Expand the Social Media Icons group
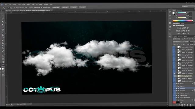The image size is (195, 109). 177,97
